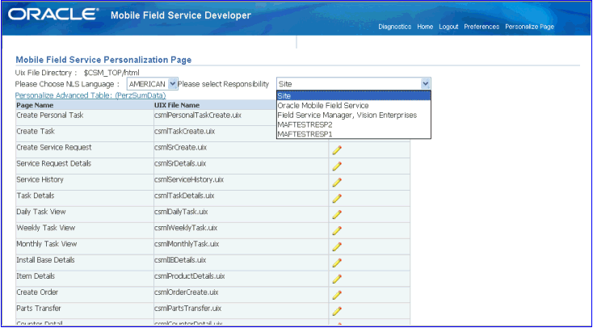Viewport: 593px width, 328px height.
Task: Click csmlDailyTask.uix file name
Action: click(181, 212)
